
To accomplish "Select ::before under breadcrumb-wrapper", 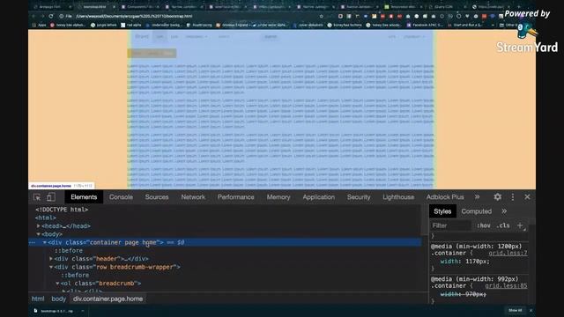I will click(x=75, y=276).
